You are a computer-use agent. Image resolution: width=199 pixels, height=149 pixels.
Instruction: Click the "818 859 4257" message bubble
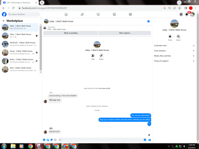[x=55, y=132]
